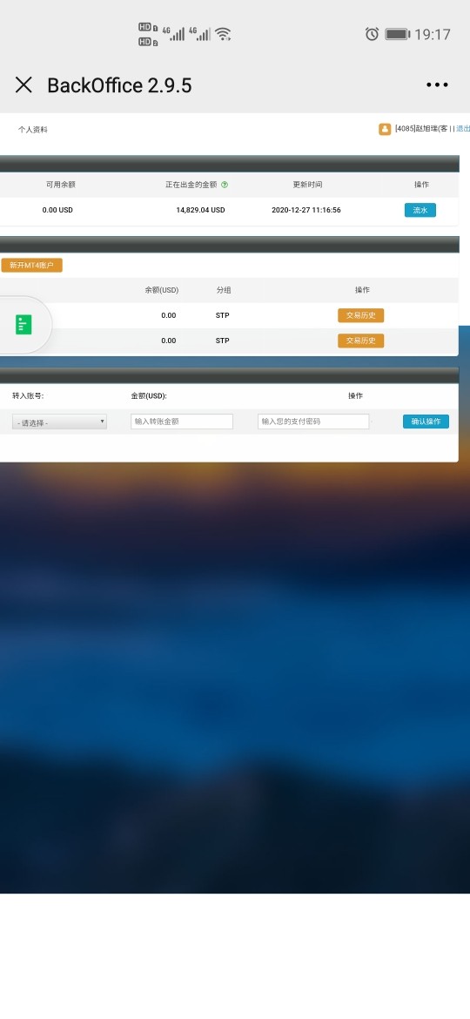The width and height of the screenshot is (470, 1019).
Task: Click the [4085] user name label
Action: [x=421, y=129]
